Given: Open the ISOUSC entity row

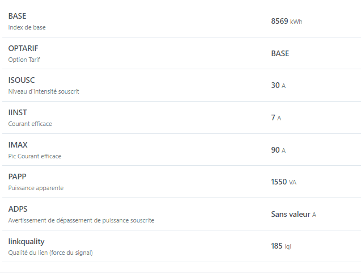Looking at the screenshot, I should 181,85.
